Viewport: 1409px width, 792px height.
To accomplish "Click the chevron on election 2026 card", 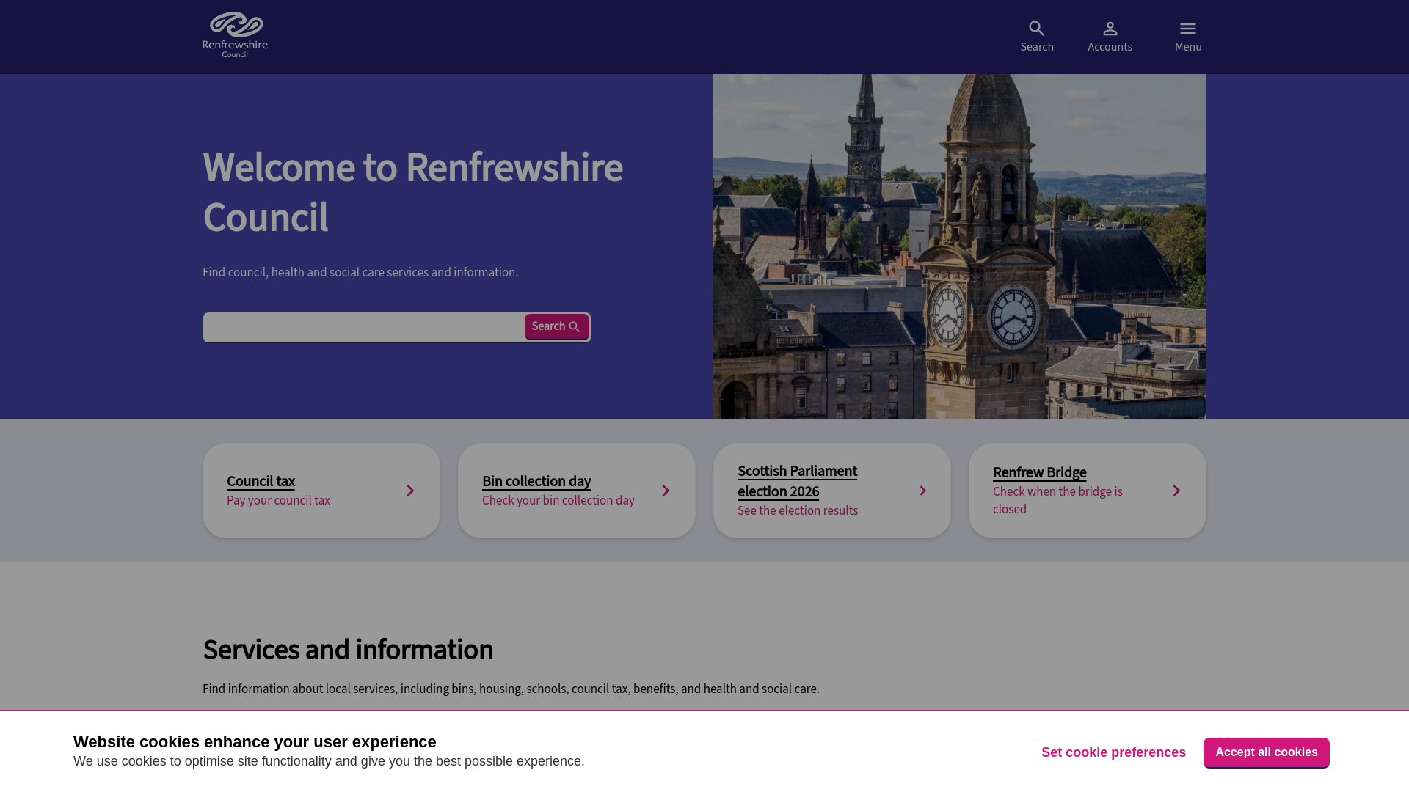I will 922,491.
